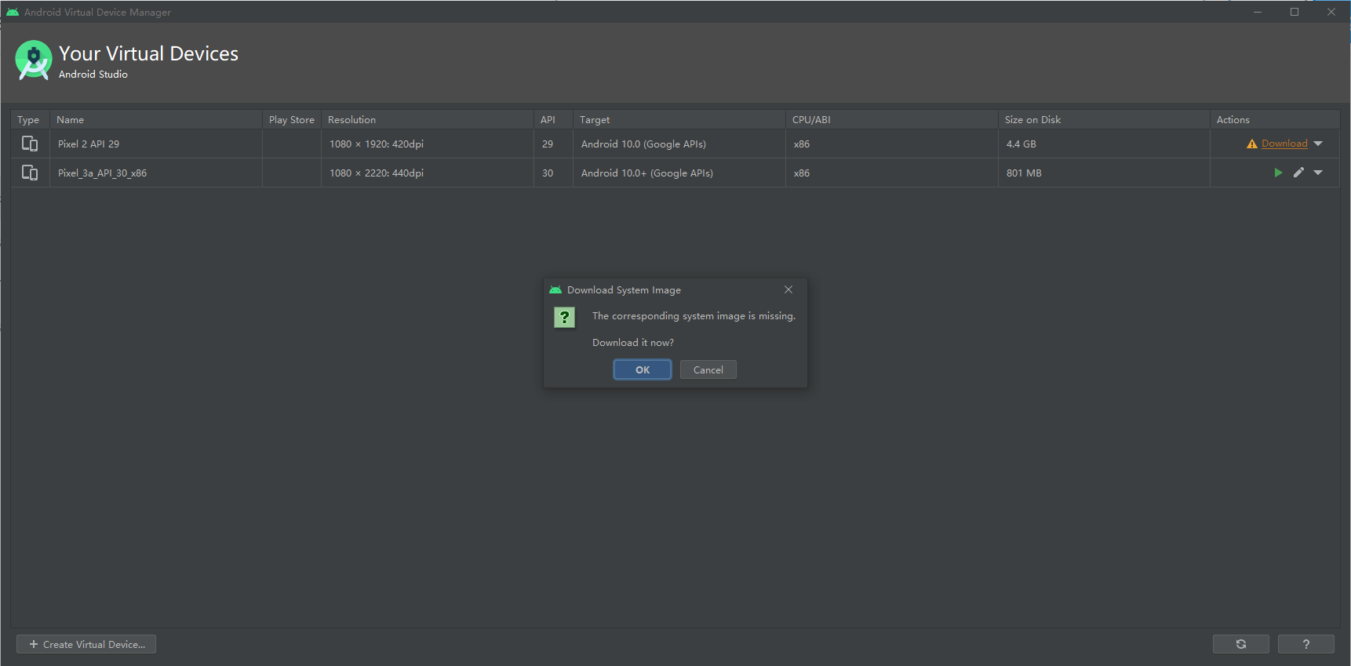Maximize the Android Virtual Device Manager window

coord(1295,12)
